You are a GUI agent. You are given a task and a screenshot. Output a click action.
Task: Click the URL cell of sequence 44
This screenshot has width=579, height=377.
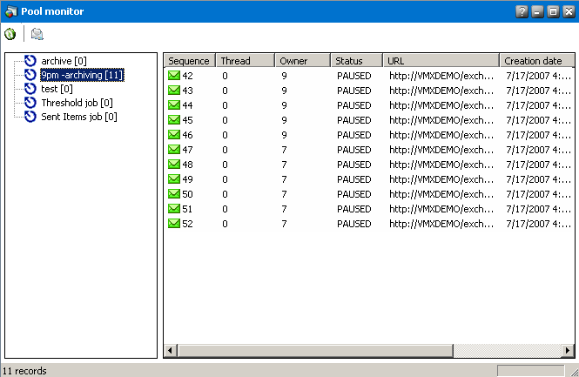coord(441,105)
